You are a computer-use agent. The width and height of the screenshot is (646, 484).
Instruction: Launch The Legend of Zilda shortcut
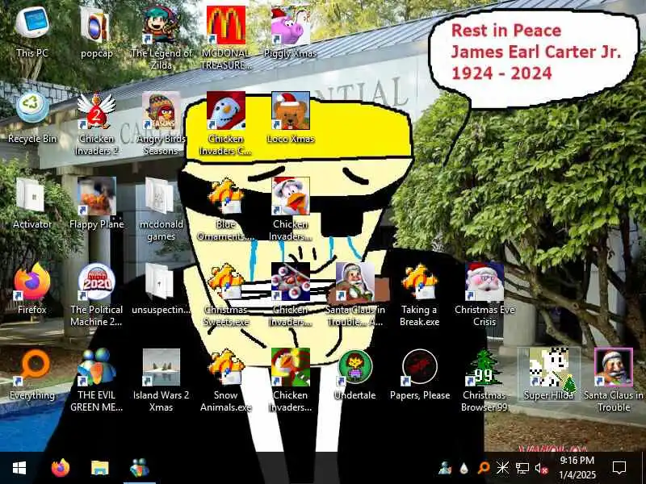pyautogui.click(x=161, y=38)
